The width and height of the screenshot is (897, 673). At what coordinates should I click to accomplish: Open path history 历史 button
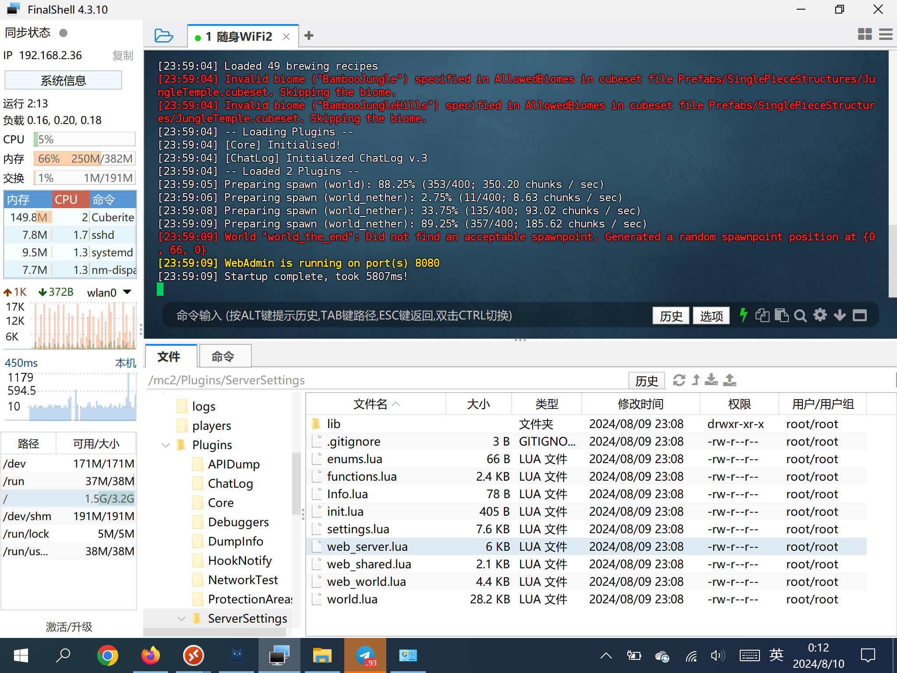pyautogui.click(x=646, y=380)
